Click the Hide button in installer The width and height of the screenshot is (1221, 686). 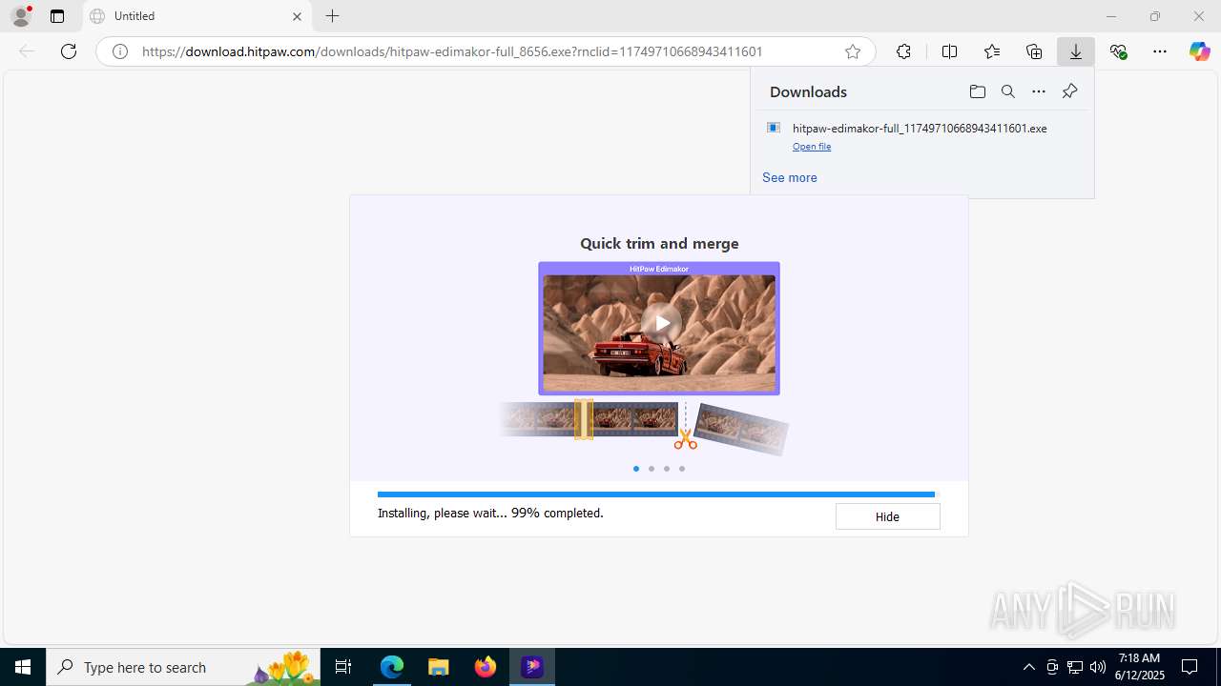pyautogui.click(x=887, y=516)
